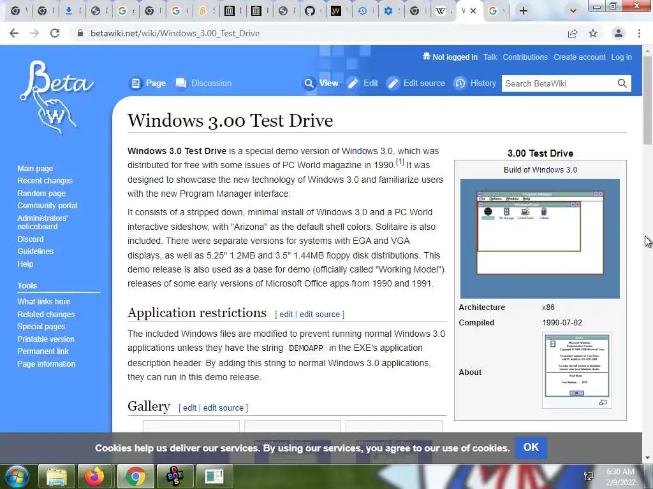The image size is (653, 489).
Task: Click the Chrome taskbar icon
Action: click(135, 476)
